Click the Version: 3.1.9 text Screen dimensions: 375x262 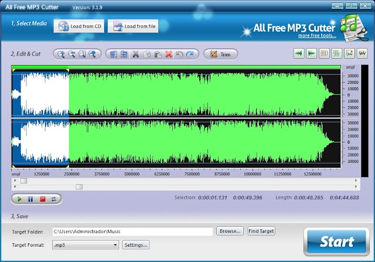(87, 8)
